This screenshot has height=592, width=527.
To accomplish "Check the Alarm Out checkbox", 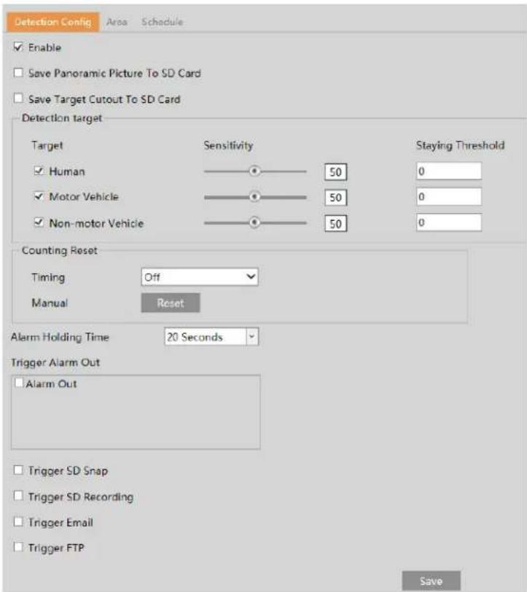I will click(19, 383).
